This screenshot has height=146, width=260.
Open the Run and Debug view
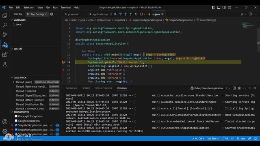[x=5, y=45]
